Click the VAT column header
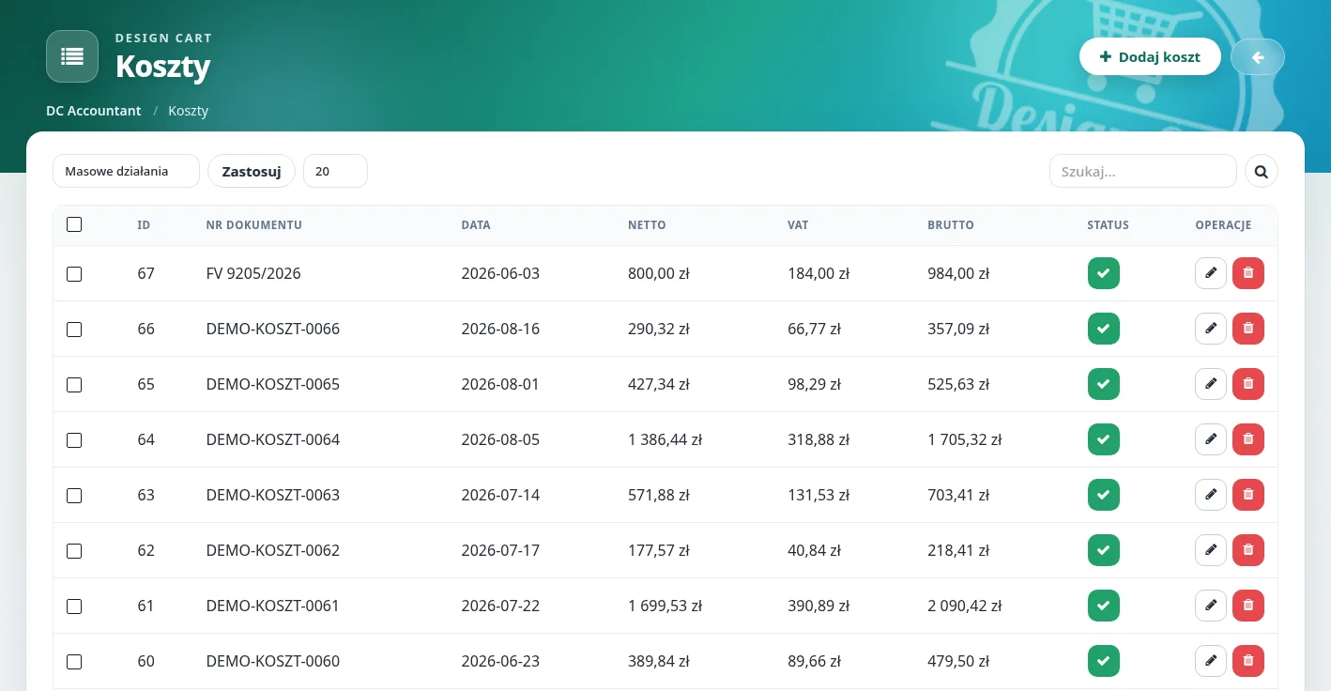Viewport: 1331px width, 691px height. [798, 225]
